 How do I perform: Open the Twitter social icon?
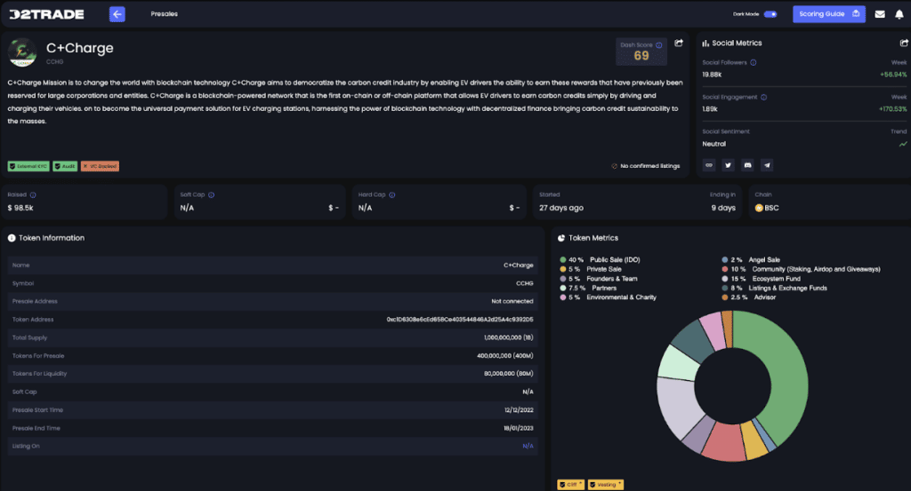tap(728, 165)
